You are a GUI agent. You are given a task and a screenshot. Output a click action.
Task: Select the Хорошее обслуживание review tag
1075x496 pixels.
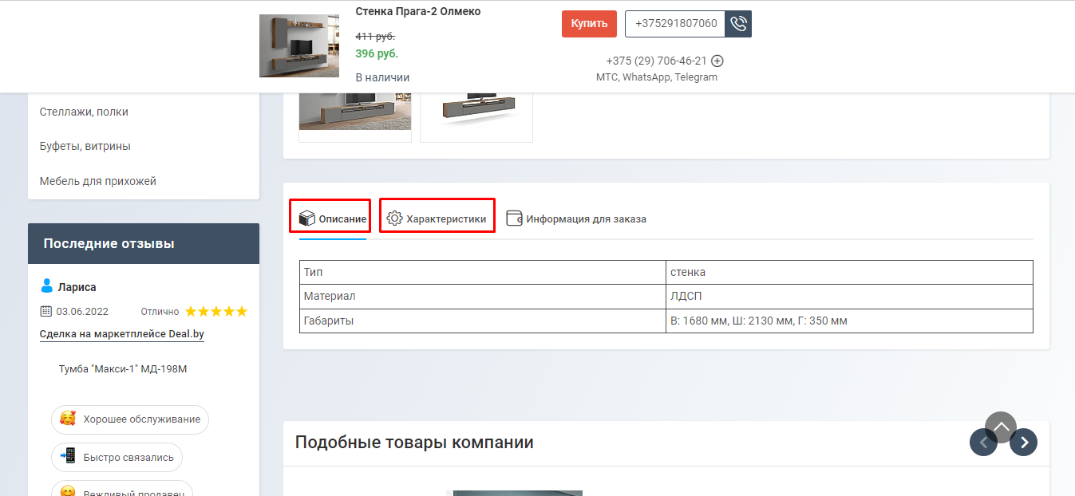[x=130, y=419]
